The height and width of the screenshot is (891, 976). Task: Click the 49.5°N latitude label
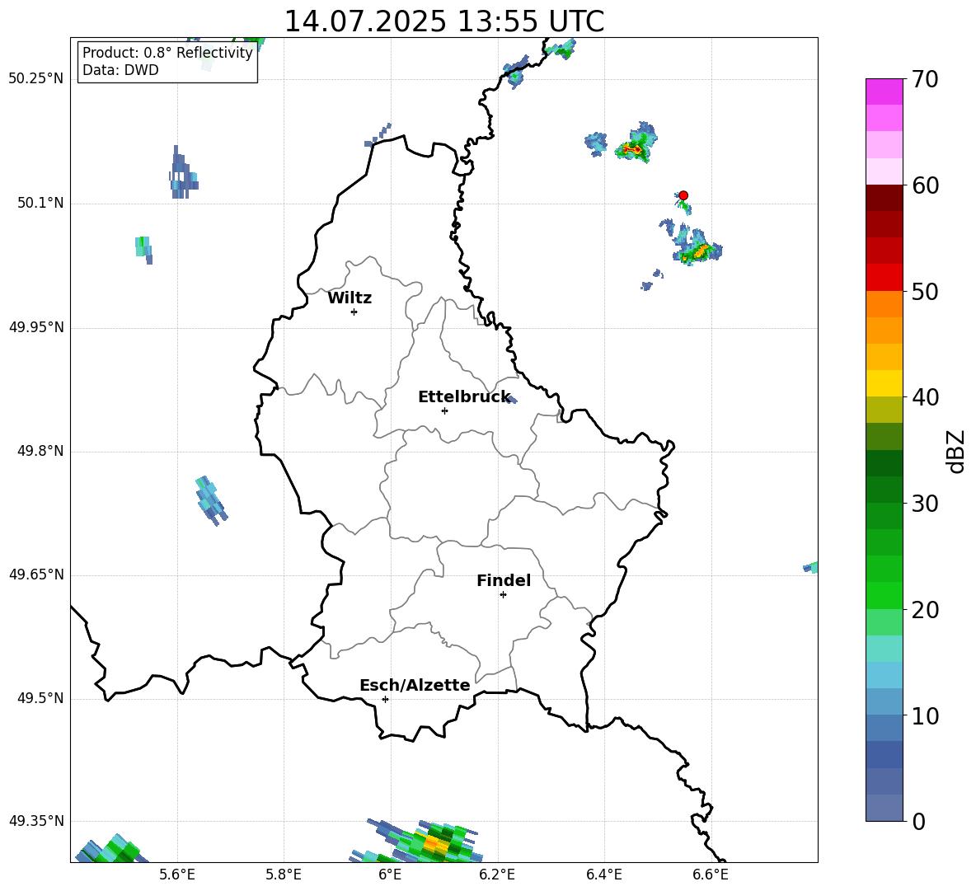(40, 698)
